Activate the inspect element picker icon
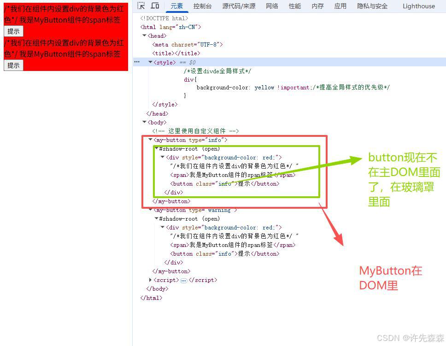Viewport: 446px width, 346px height. pyautogui.click(x=141, y=6)
